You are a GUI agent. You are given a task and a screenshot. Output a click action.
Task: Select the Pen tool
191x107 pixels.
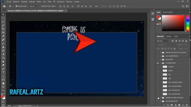(x=3, y=69)
